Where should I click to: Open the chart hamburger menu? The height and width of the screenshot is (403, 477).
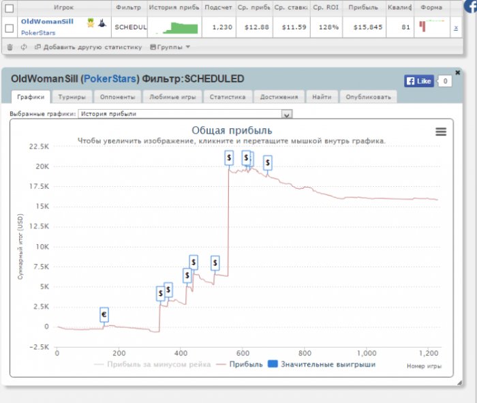440,132
